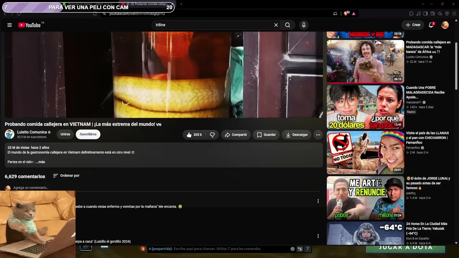
Task: Open Luisito Comunica channel avatar
Action: coord(10,134)
